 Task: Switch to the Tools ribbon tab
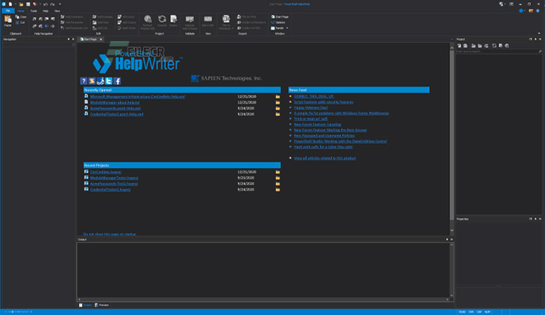[34, 11]
